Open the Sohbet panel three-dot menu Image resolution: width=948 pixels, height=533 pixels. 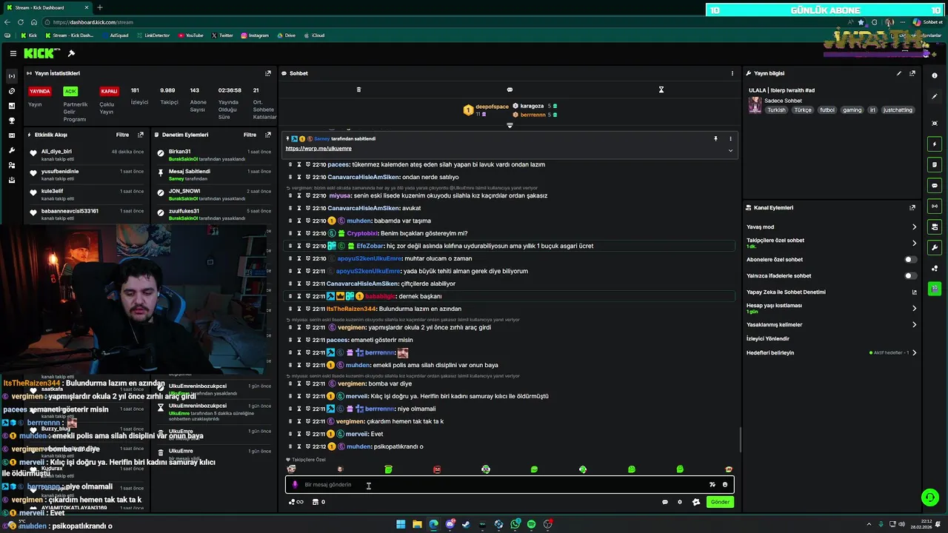coord(732,73)
